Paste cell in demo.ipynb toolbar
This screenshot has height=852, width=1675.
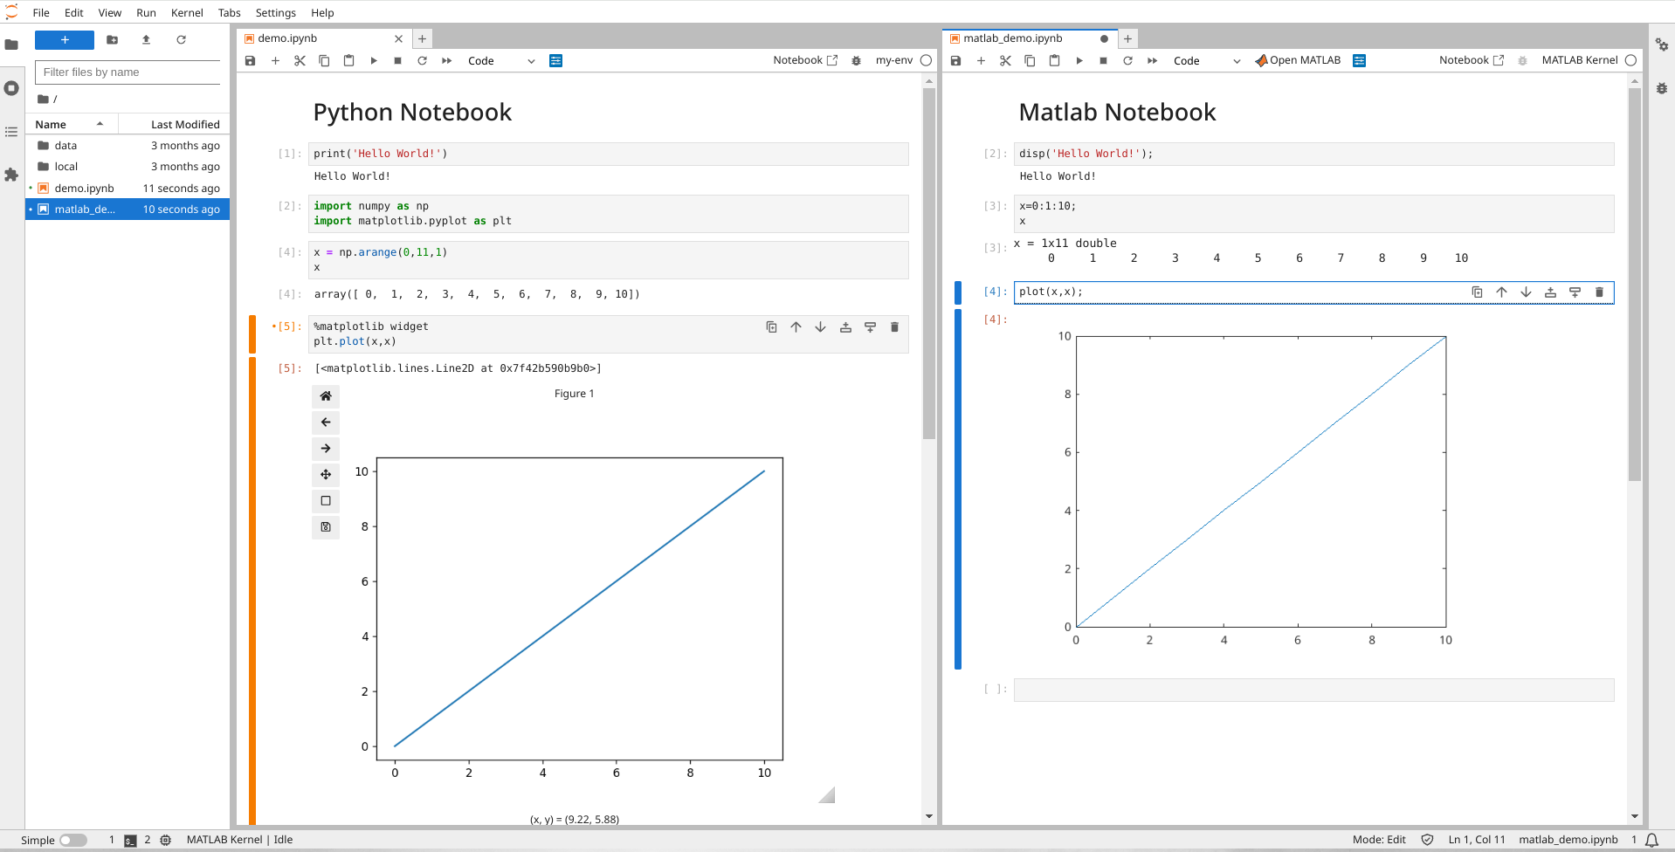tap(348, 61)
